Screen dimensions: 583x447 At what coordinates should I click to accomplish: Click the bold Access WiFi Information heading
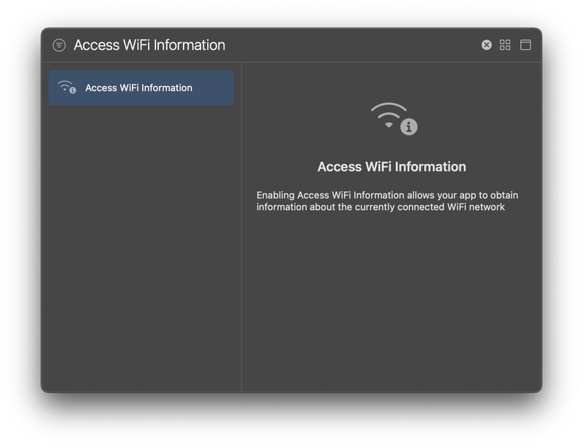coord(391,167)
